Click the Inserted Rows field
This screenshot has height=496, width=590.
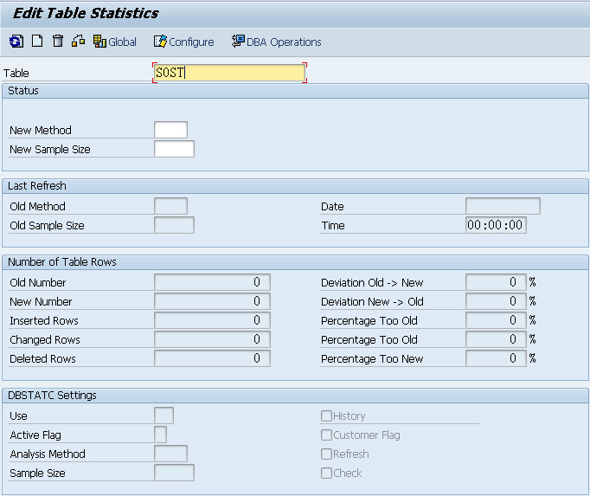point(212,320)
